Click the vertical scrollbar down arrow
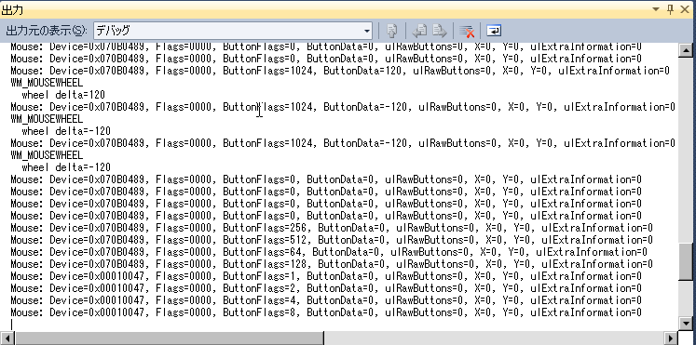696x345 pixels. tap(686, 323)
